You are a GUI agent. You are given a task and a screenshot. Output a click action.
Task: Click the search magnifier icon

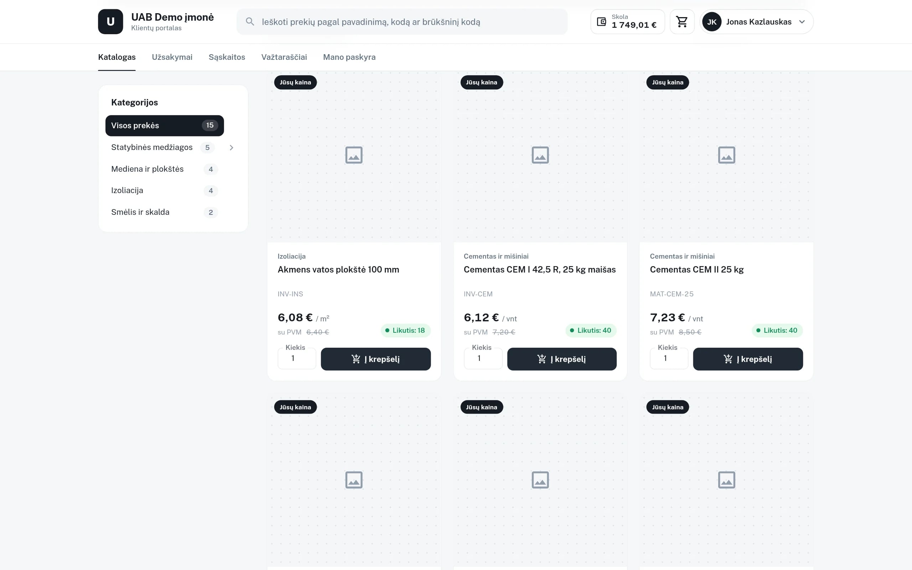(250, 22)
